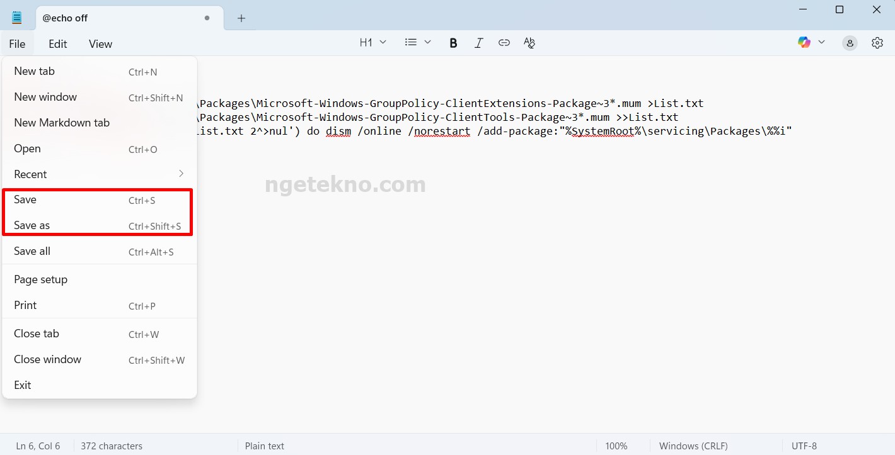895x455 pixels.
Task: Open the Copilot icon
Action: click(804, 42)
